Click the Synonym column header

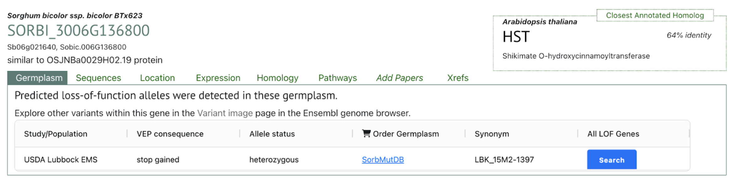491,134
